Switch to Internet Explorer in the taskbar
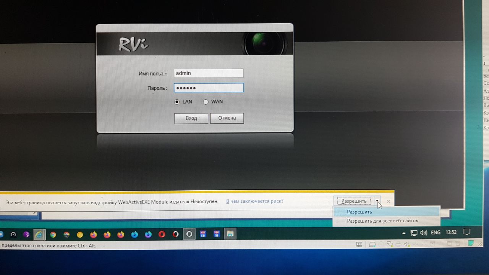 [39, 234]
